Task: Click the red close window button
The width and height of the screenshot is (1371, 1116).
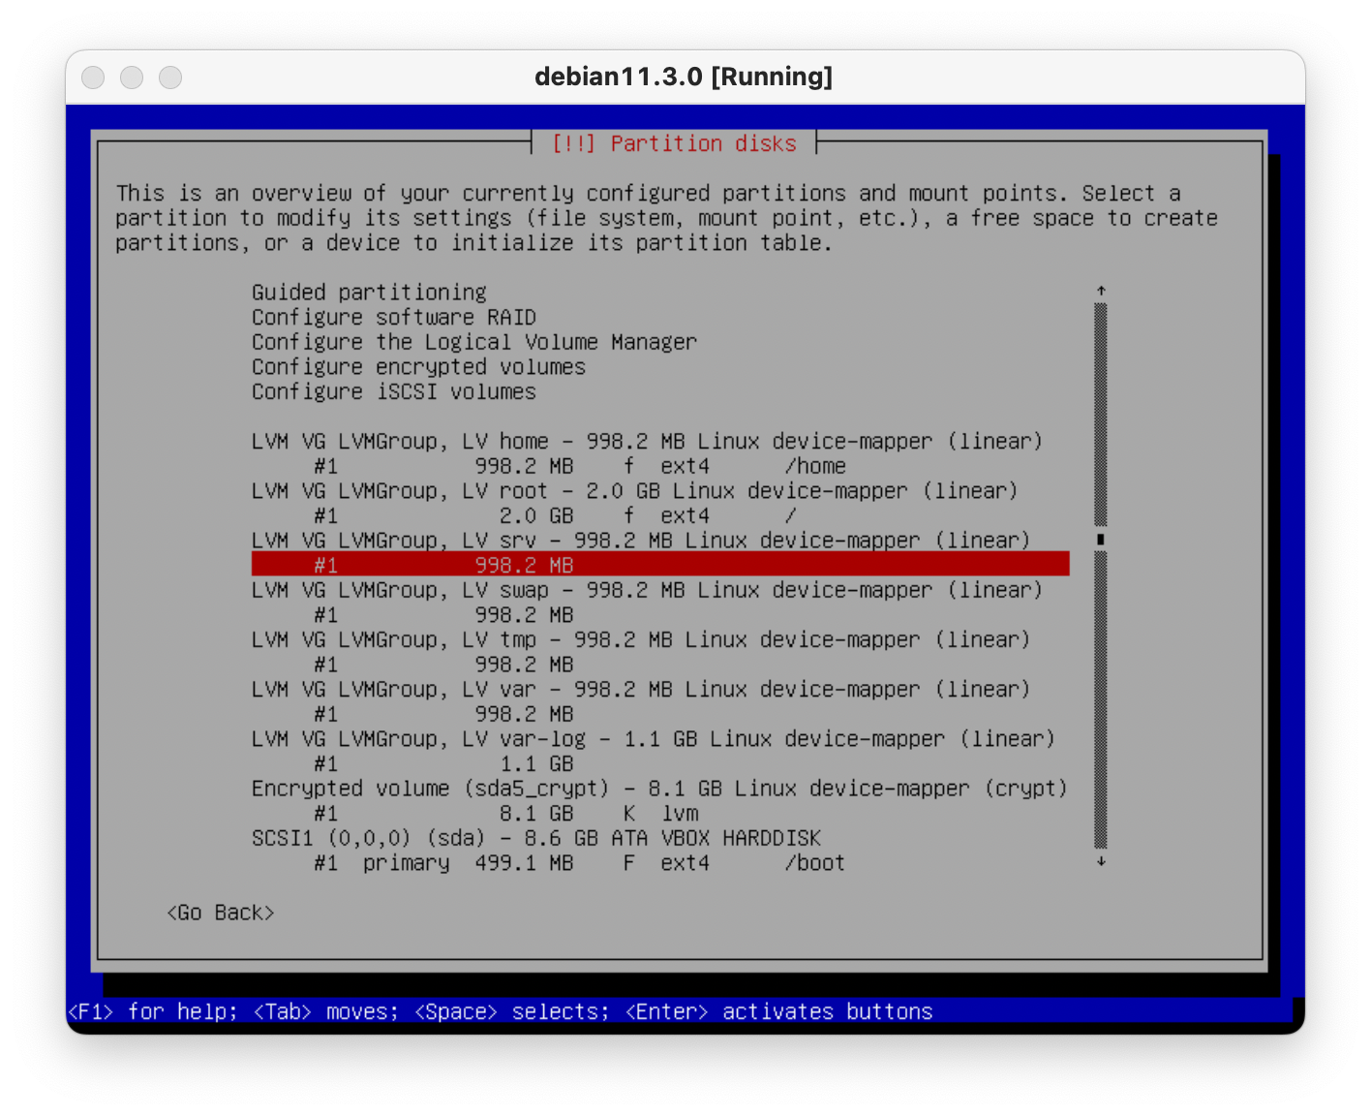Action: pyautogui.click(x=93, y=77)
